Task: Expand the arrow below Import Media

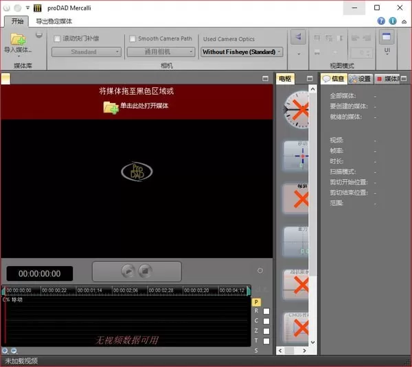Action: click(19, 56)
